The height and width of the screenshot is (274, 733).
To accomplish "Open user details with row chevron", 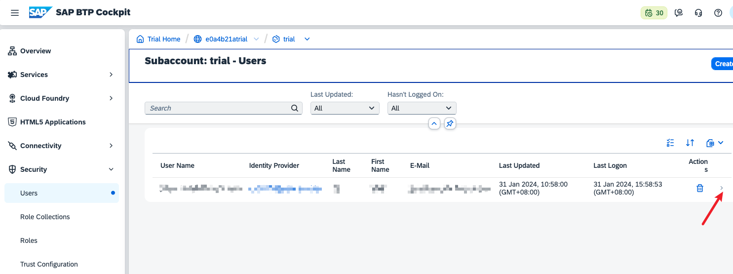I will pyautogui.click(x=721, y=188).
